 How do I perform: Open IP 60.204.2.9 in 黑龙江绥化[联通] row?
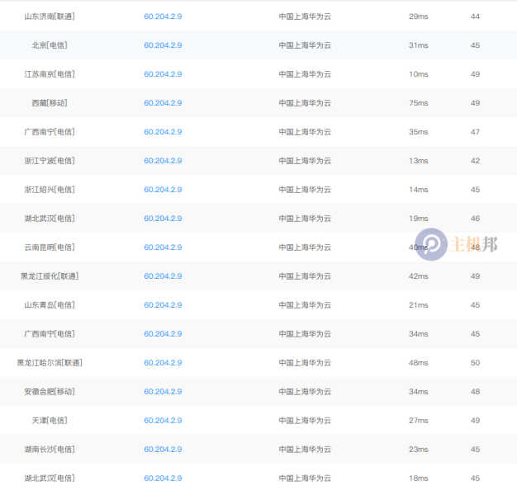[x=163, y=276]
